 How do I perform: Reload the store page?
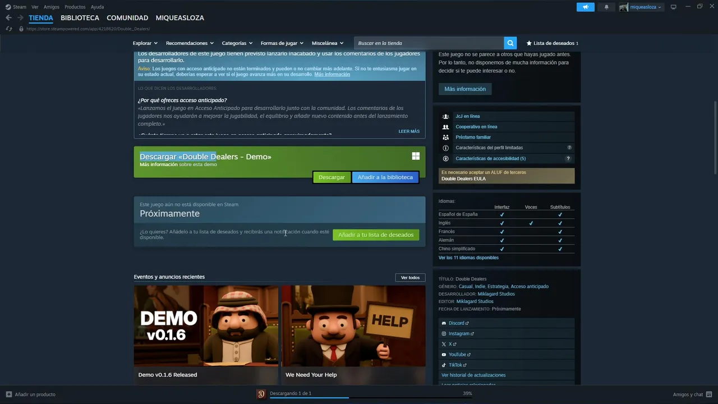8,29
